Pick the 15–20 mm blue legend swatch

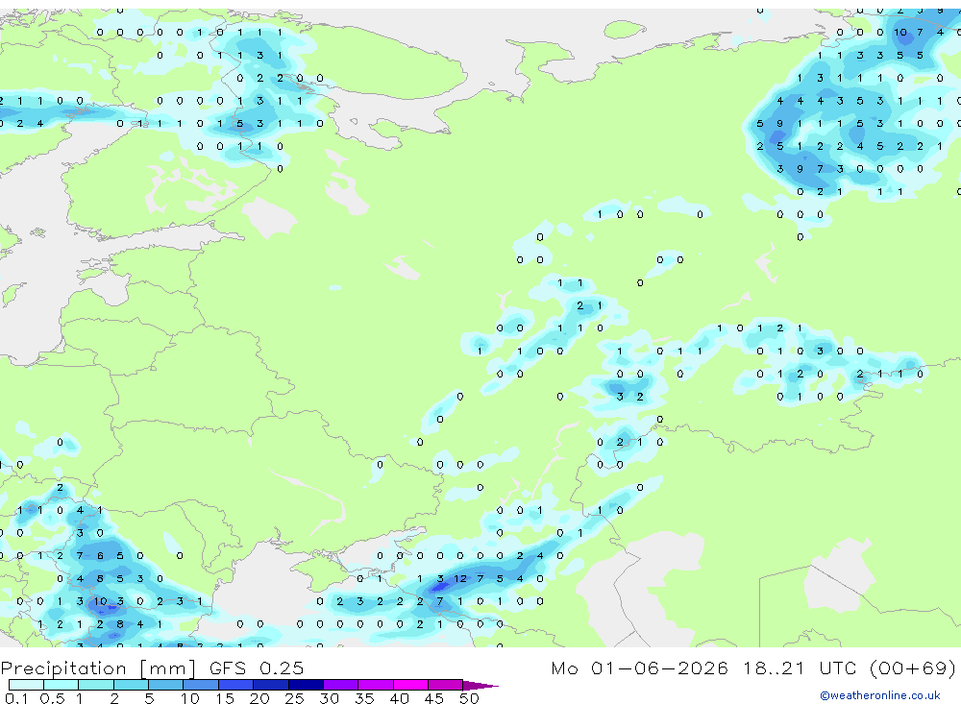[235, 685]
